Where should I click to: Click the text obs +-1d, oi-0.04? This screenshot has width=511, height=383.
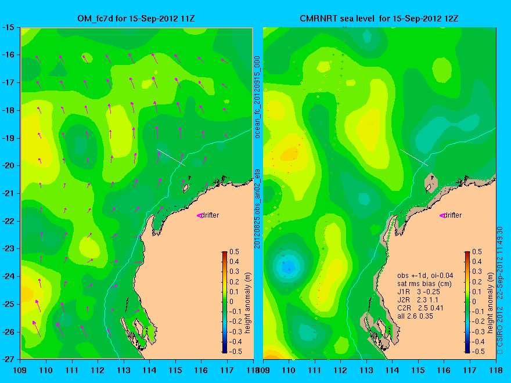tap(425, 276)
